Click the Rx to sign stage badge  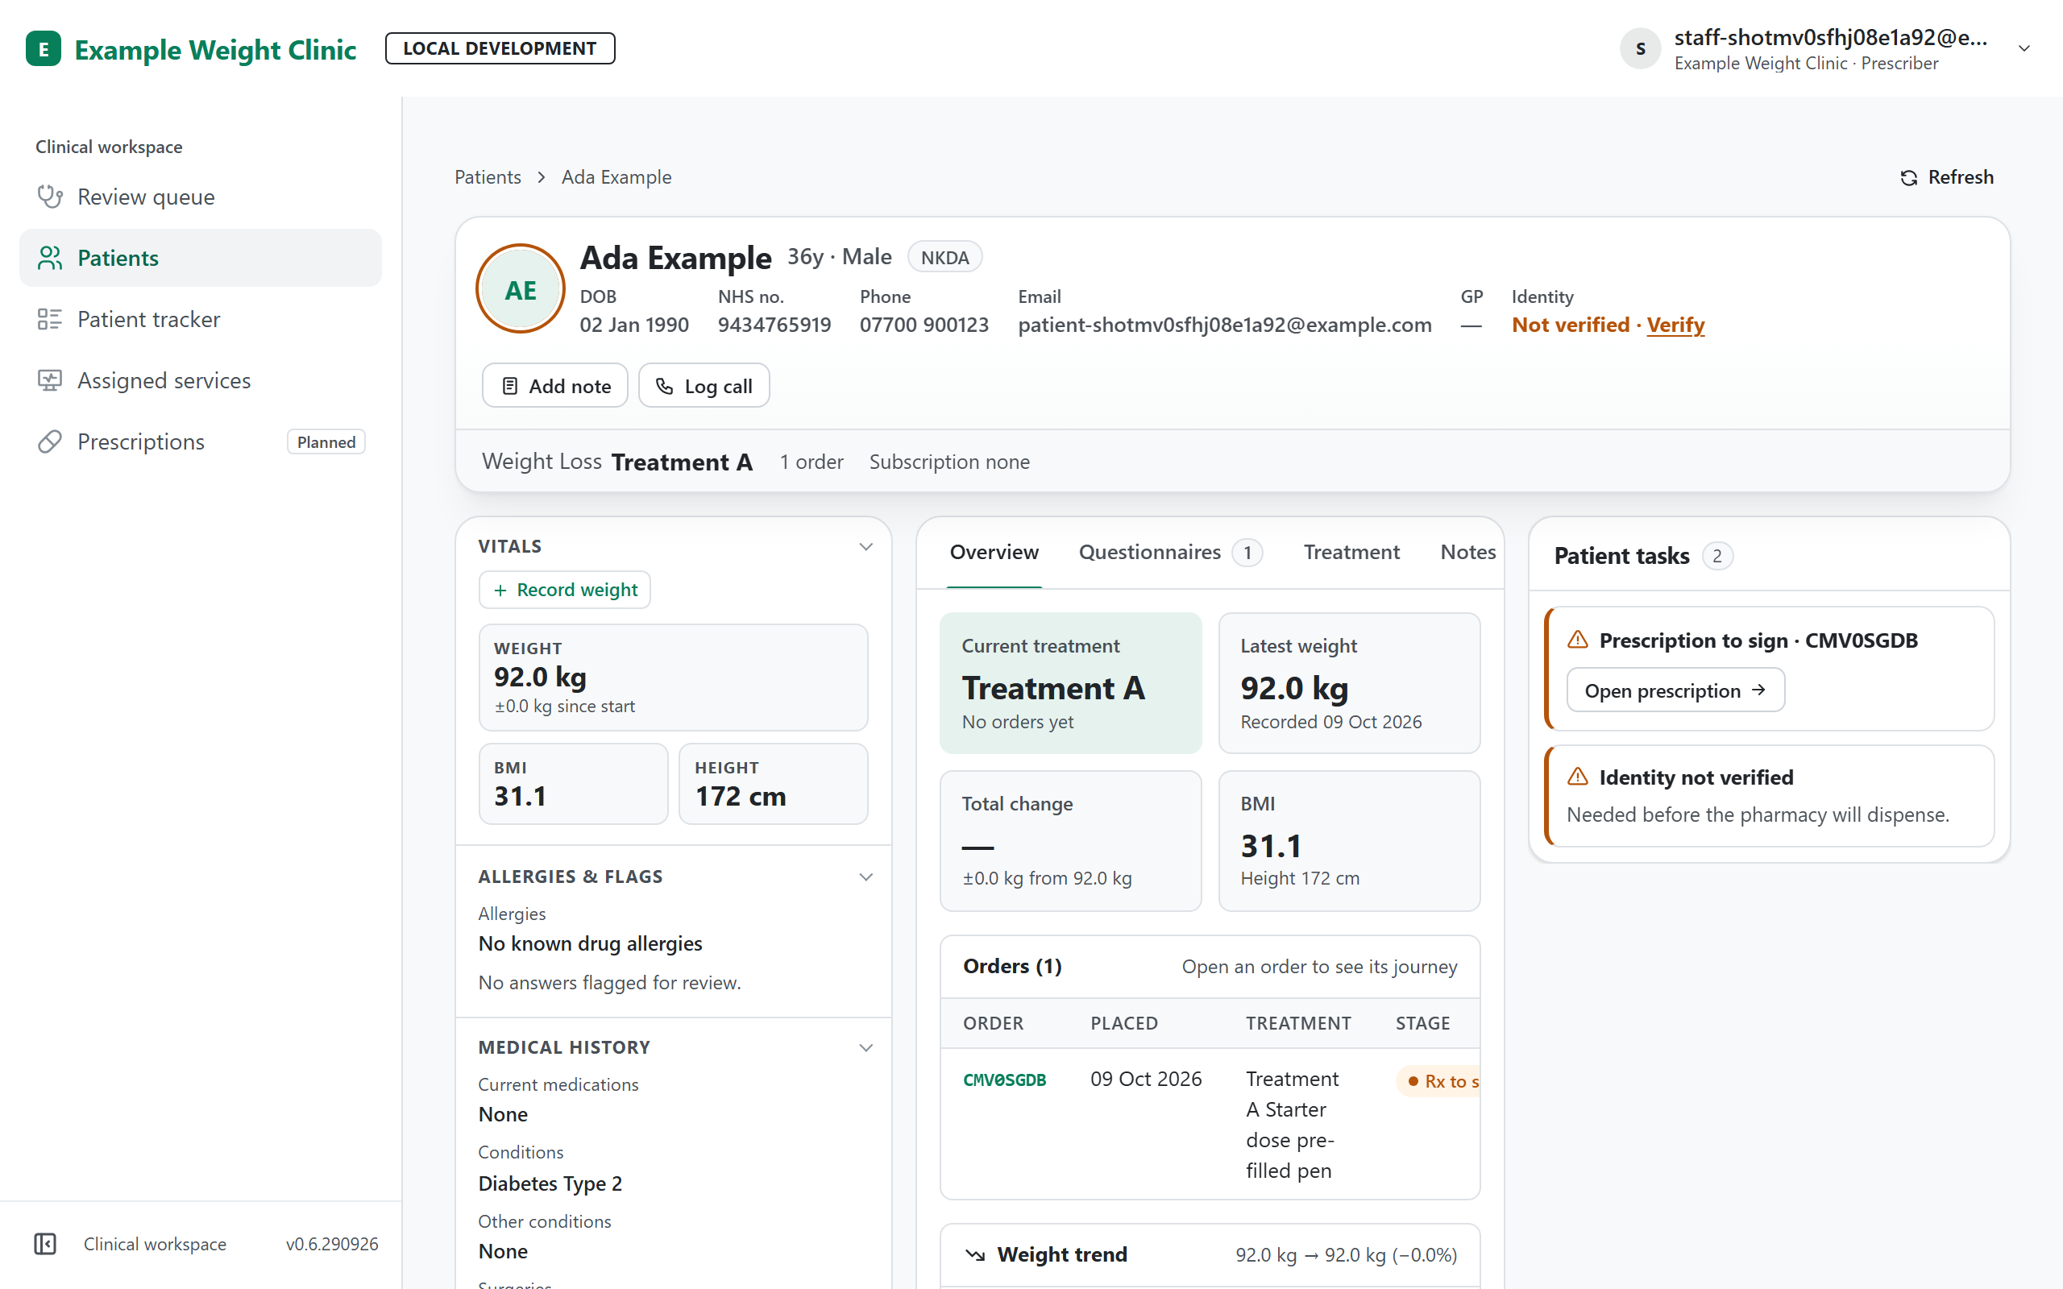[x=1438, y=1081]
